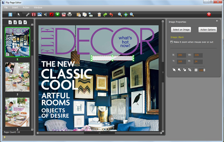Viewport: 224px width, 142px height.
Task: Move the page down in the thumbnail list
Action: [25, 22]
